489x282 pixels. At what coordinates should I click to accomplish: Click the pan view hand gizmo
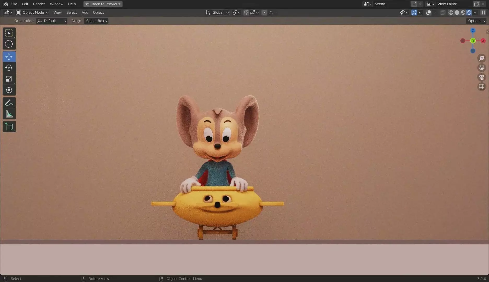pyautogui.click(x=482, y=68)
